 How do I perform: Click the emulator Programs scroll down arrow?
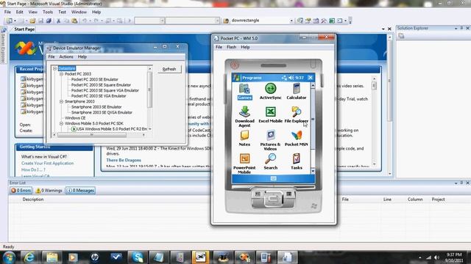click(313, 171)
